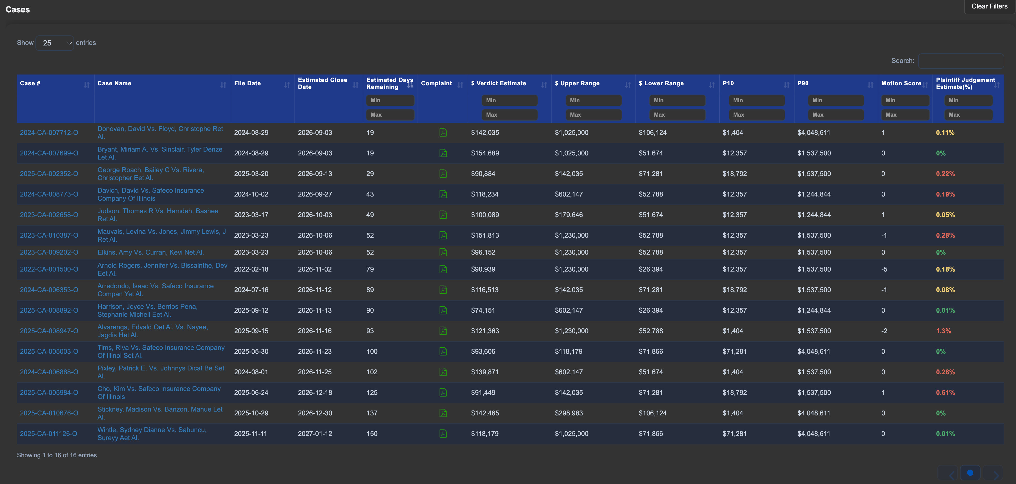
Task: Open Elkins, Amy Vs. Curran case name
Action: 150,252
